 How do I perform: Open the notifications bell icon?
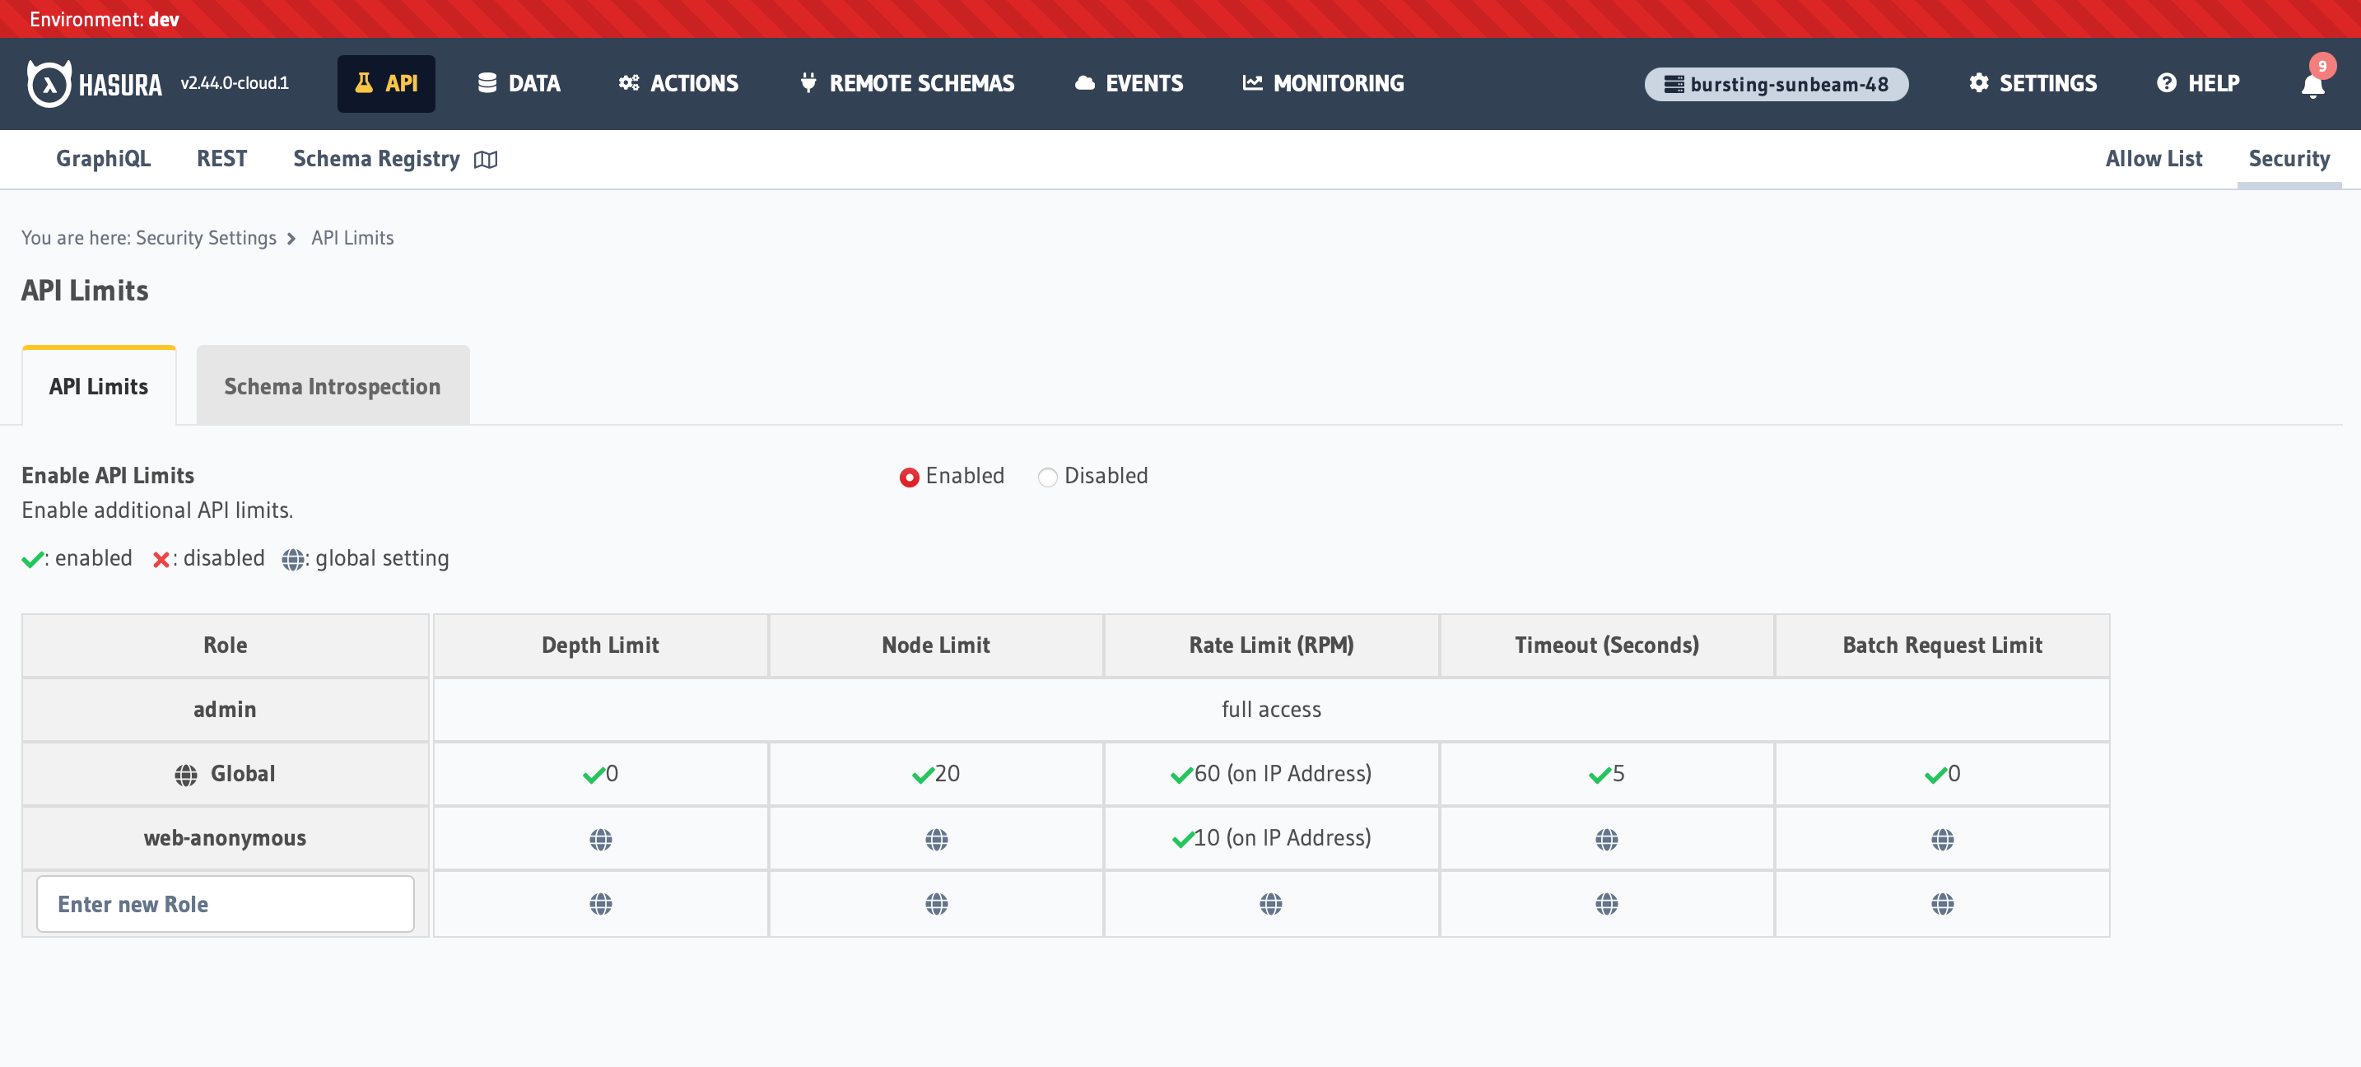(2312, 86)
